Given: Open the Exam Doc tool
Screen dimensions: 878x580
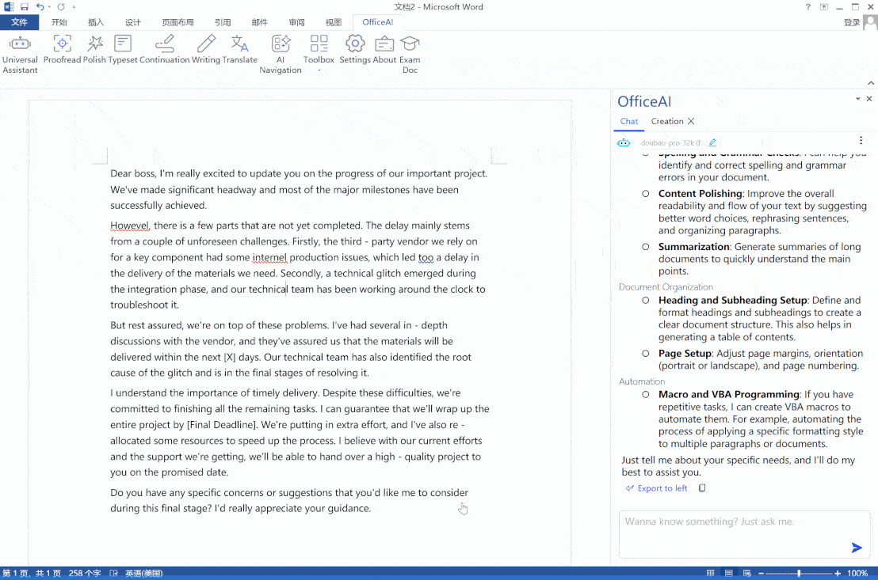Looking at the screenshot, I should [x=410, y=54].
